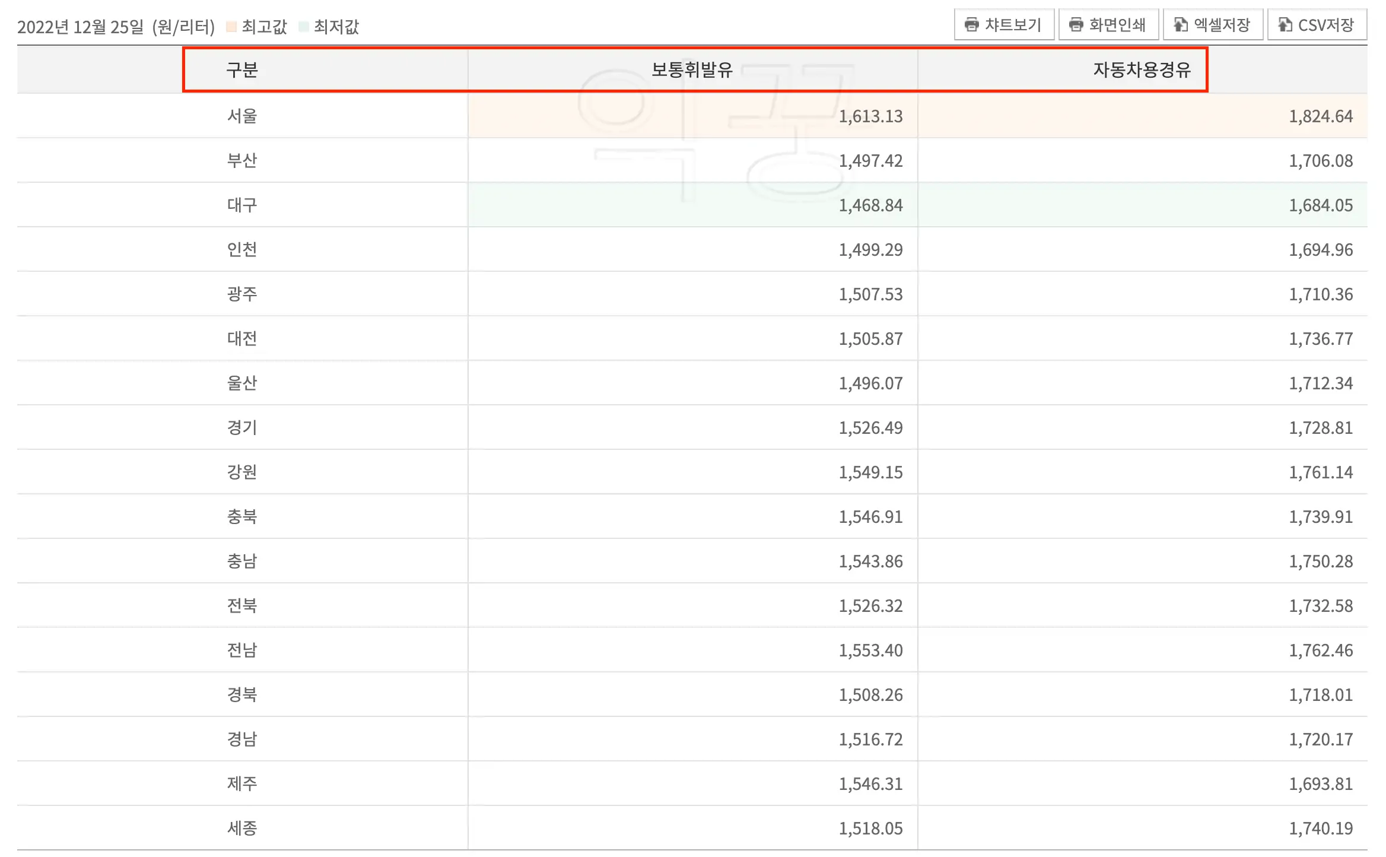Print the screen via 화면인쇄
This screenshot has width=1386, height=857.
[1108, 25]
